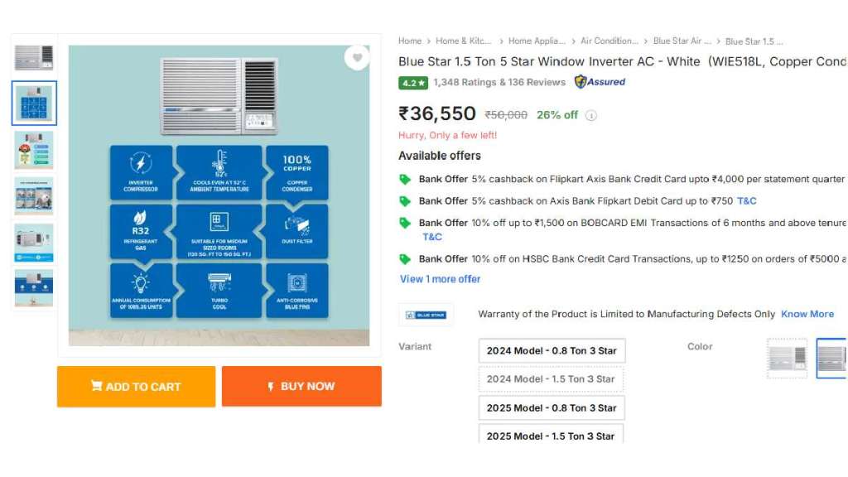
Task: Click the Flipkart Assured badge
Action: 600,82
